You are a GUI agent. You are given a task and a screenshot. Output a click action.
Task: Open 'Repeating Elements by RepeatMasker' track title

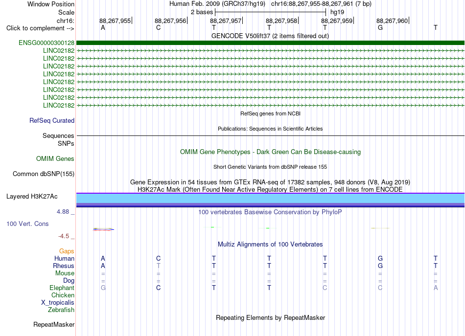(x=270, y=317)
